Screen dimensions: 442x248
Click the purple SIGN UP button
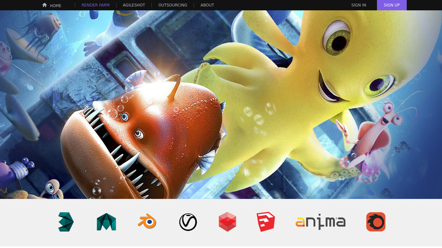click(x=391, y=5)
